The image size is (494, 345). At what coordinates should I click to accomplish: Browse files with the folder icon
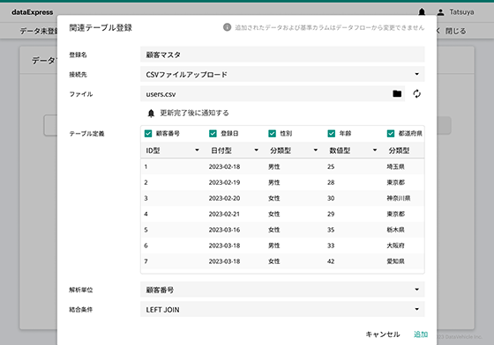coord(397,93)
